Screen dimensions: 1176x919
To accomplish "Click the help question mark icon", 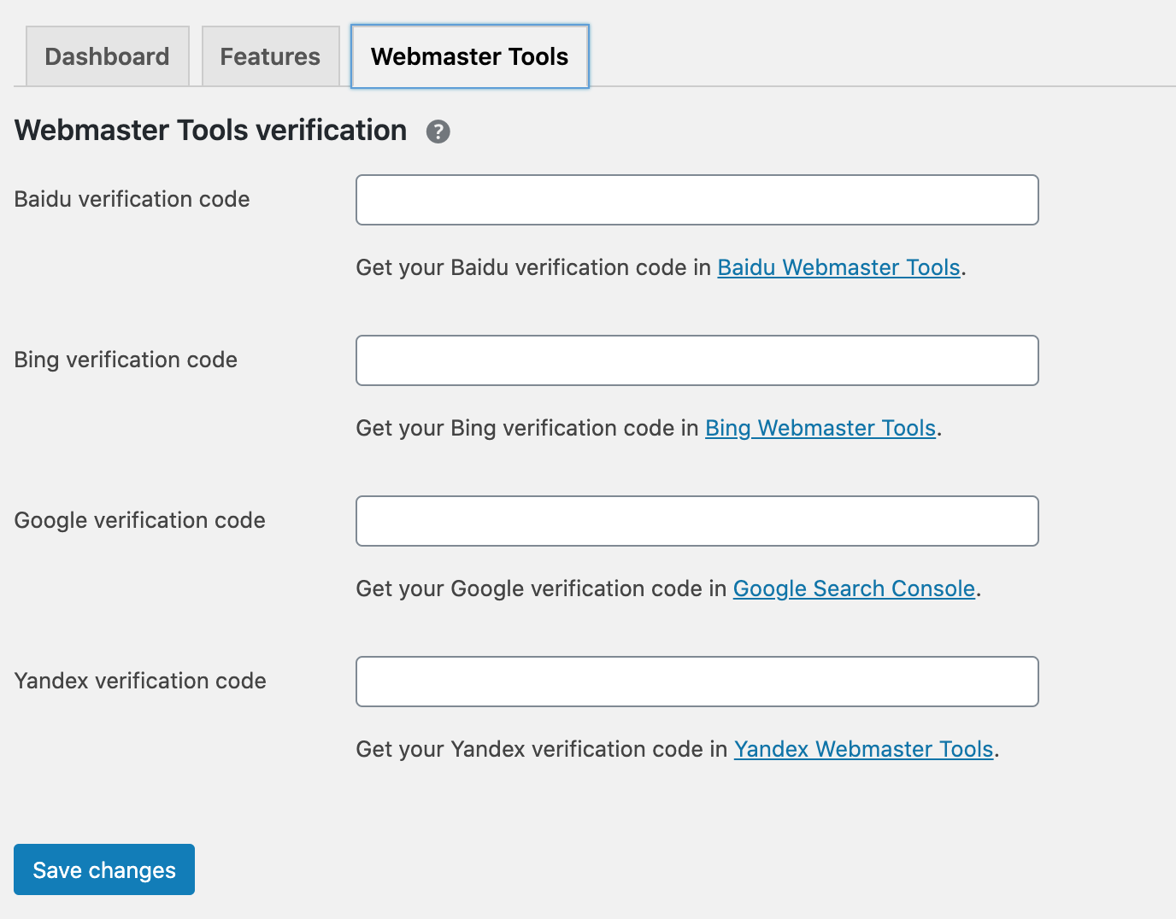I will tap(438, 132).
